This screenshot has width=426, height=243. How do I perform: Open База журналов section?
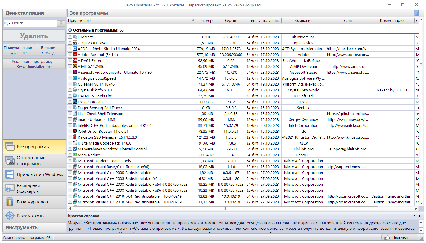(x=34, y=202)
